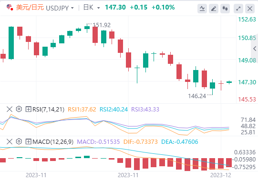Click the RSI1:37.62 value

tap(82, 110)
